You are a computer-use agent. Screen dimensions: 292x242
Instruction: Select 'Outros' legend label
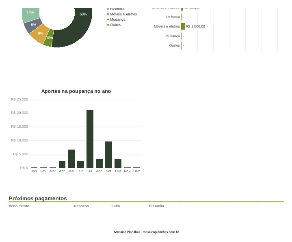pos(115,25)
